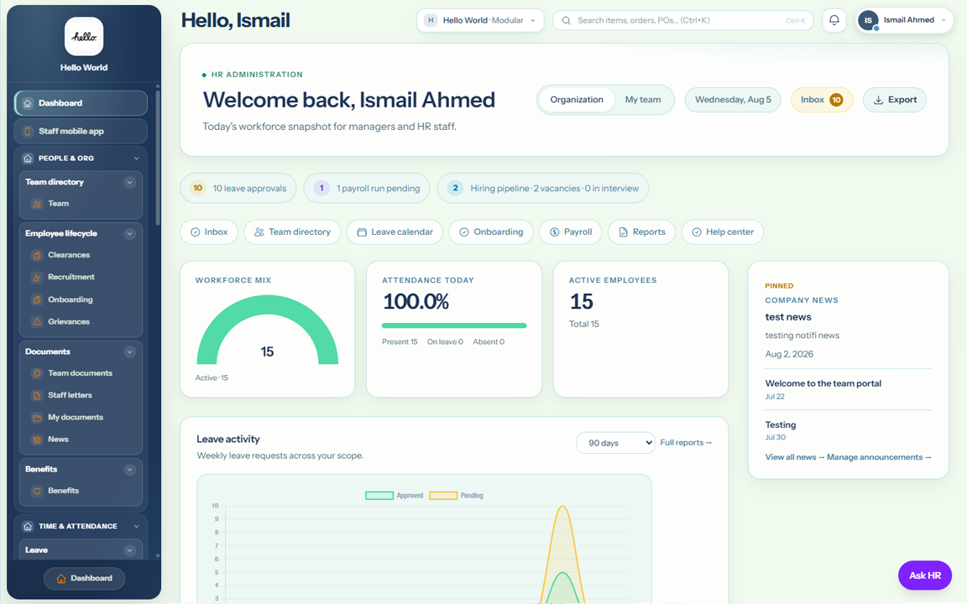Click the Clearances icon in sidebar
Screen dimensions: 967x604
click(37, 255)
